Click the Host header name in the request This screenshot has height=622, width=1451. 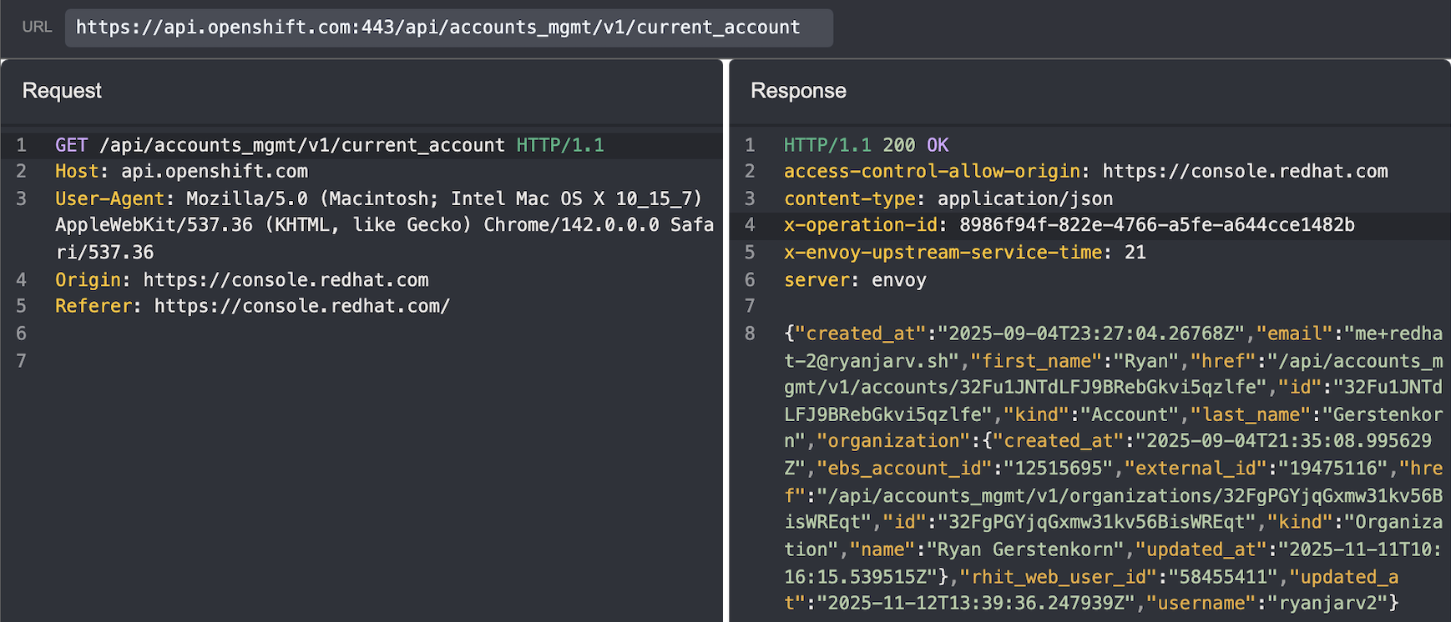(x=77, y=172)
